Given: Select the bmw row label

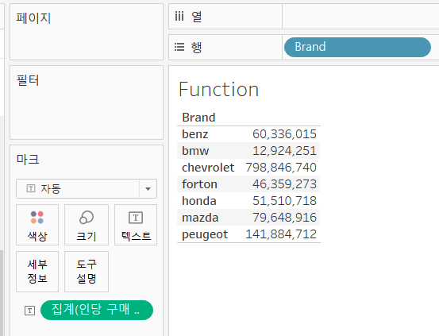Looking at the screenshot, I should [x=195, y=151].
